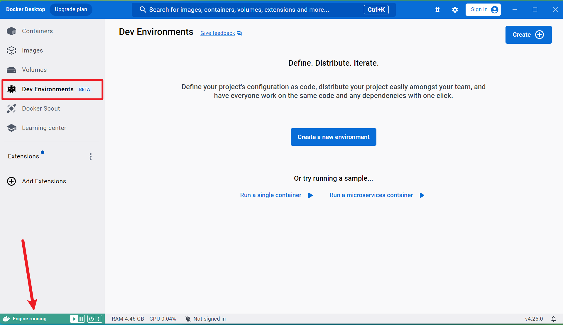Click the engine resume play button
The height and width of the screenshot is (325, 563).
click(x=74, y=319)
